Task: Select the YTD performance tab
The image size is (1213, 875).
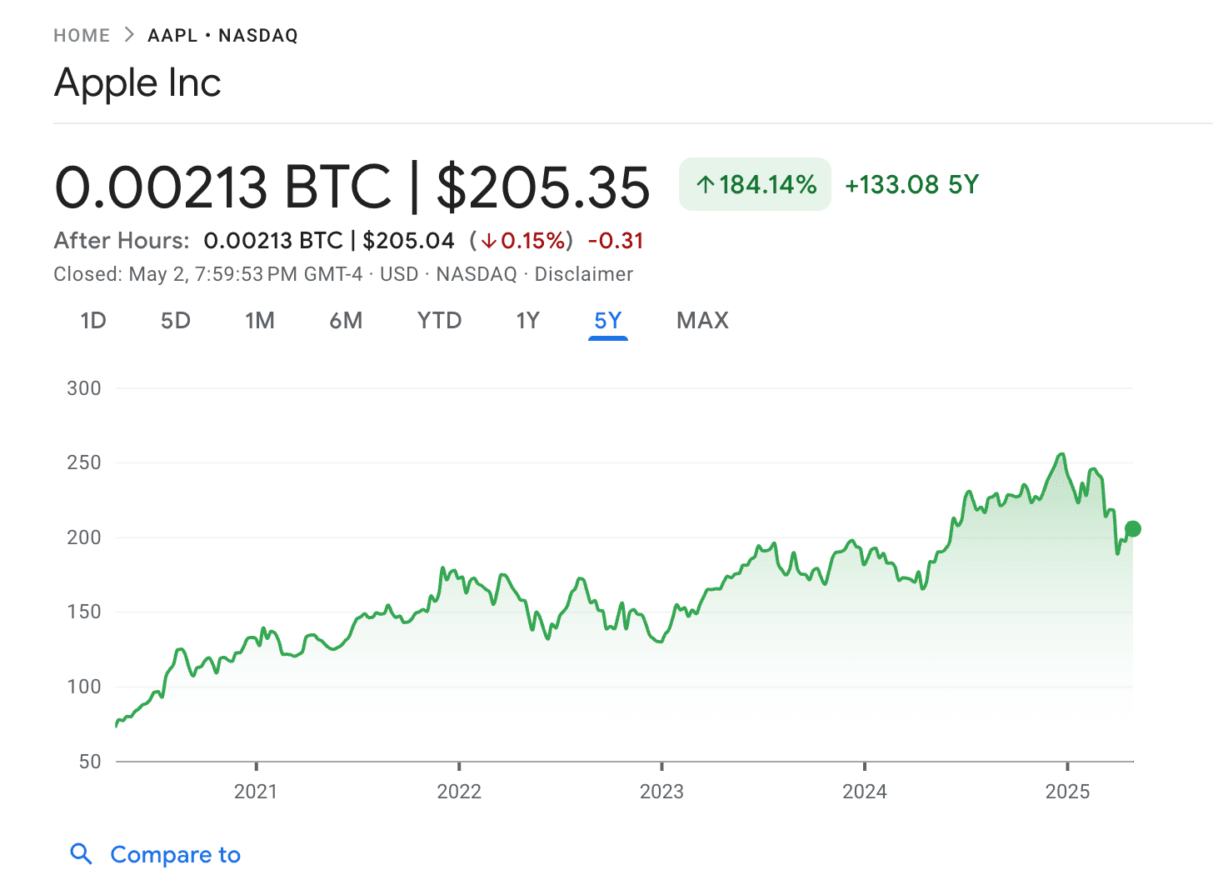Action: point(439,320)
